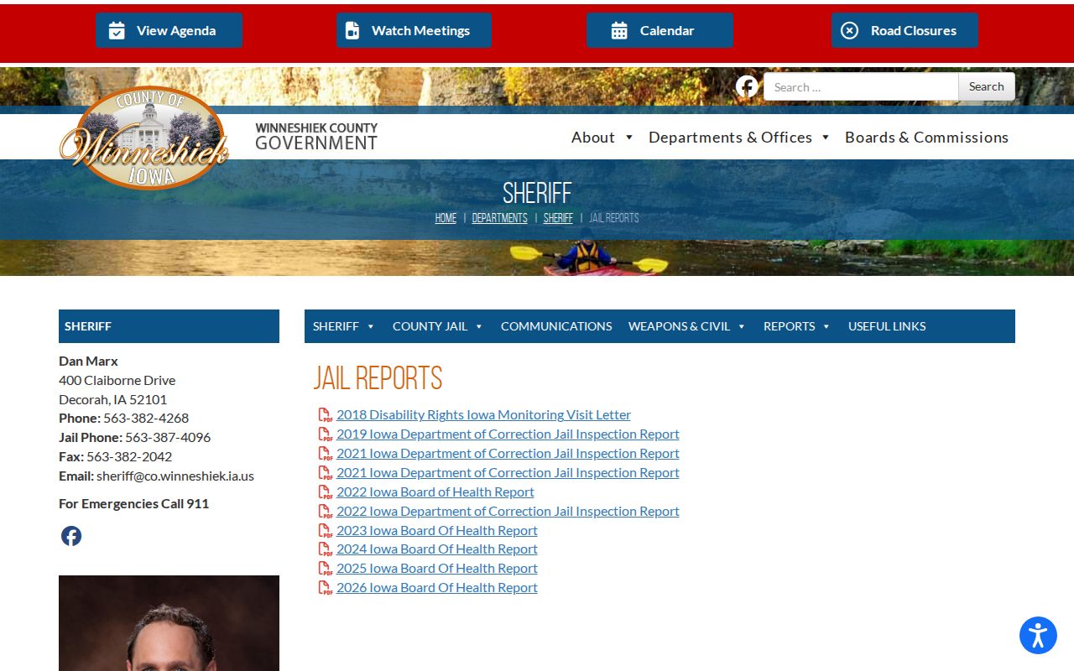This screenshot has width=1074, height=671.
Task: Expand the About dropdown menu
Action: click(x=602, y=137)
